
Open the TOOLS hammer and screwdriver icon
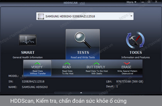click(135, 40)
